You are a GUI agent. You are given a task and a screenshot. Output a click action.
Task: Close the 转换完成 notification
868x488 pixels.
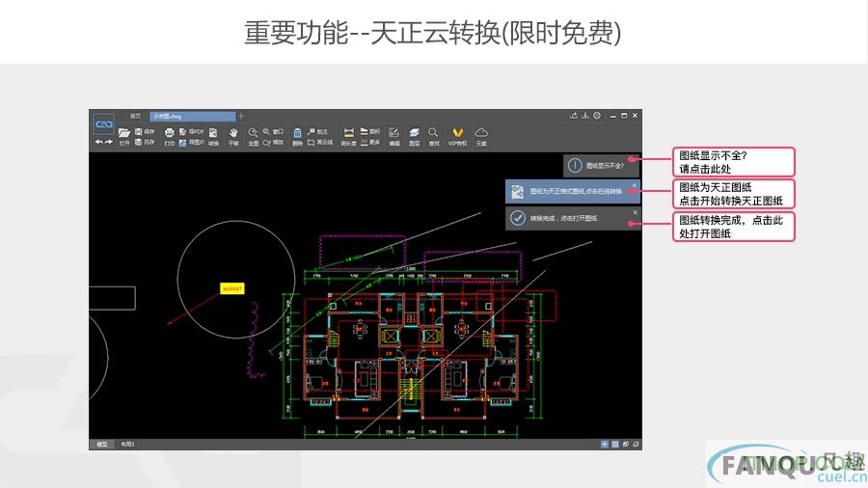point(635,212)
